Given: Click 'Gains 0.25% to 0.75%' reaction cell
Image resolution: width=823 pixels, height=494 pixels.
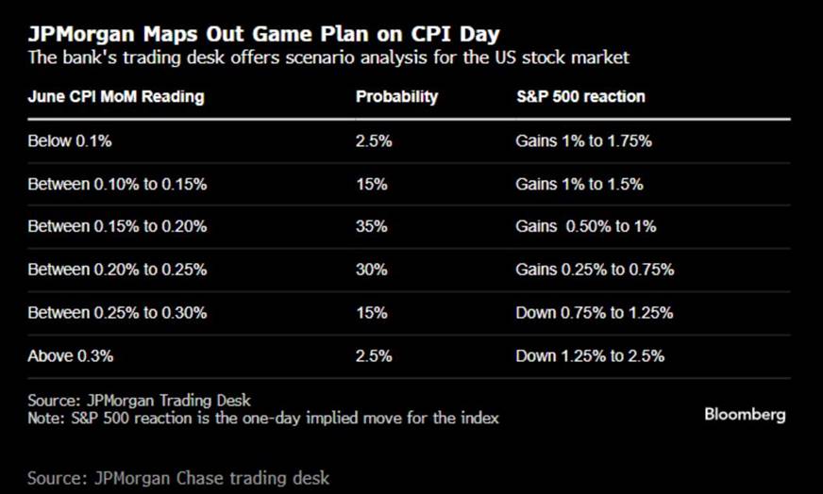Looking at the screenshot, I should pos(595,269).
